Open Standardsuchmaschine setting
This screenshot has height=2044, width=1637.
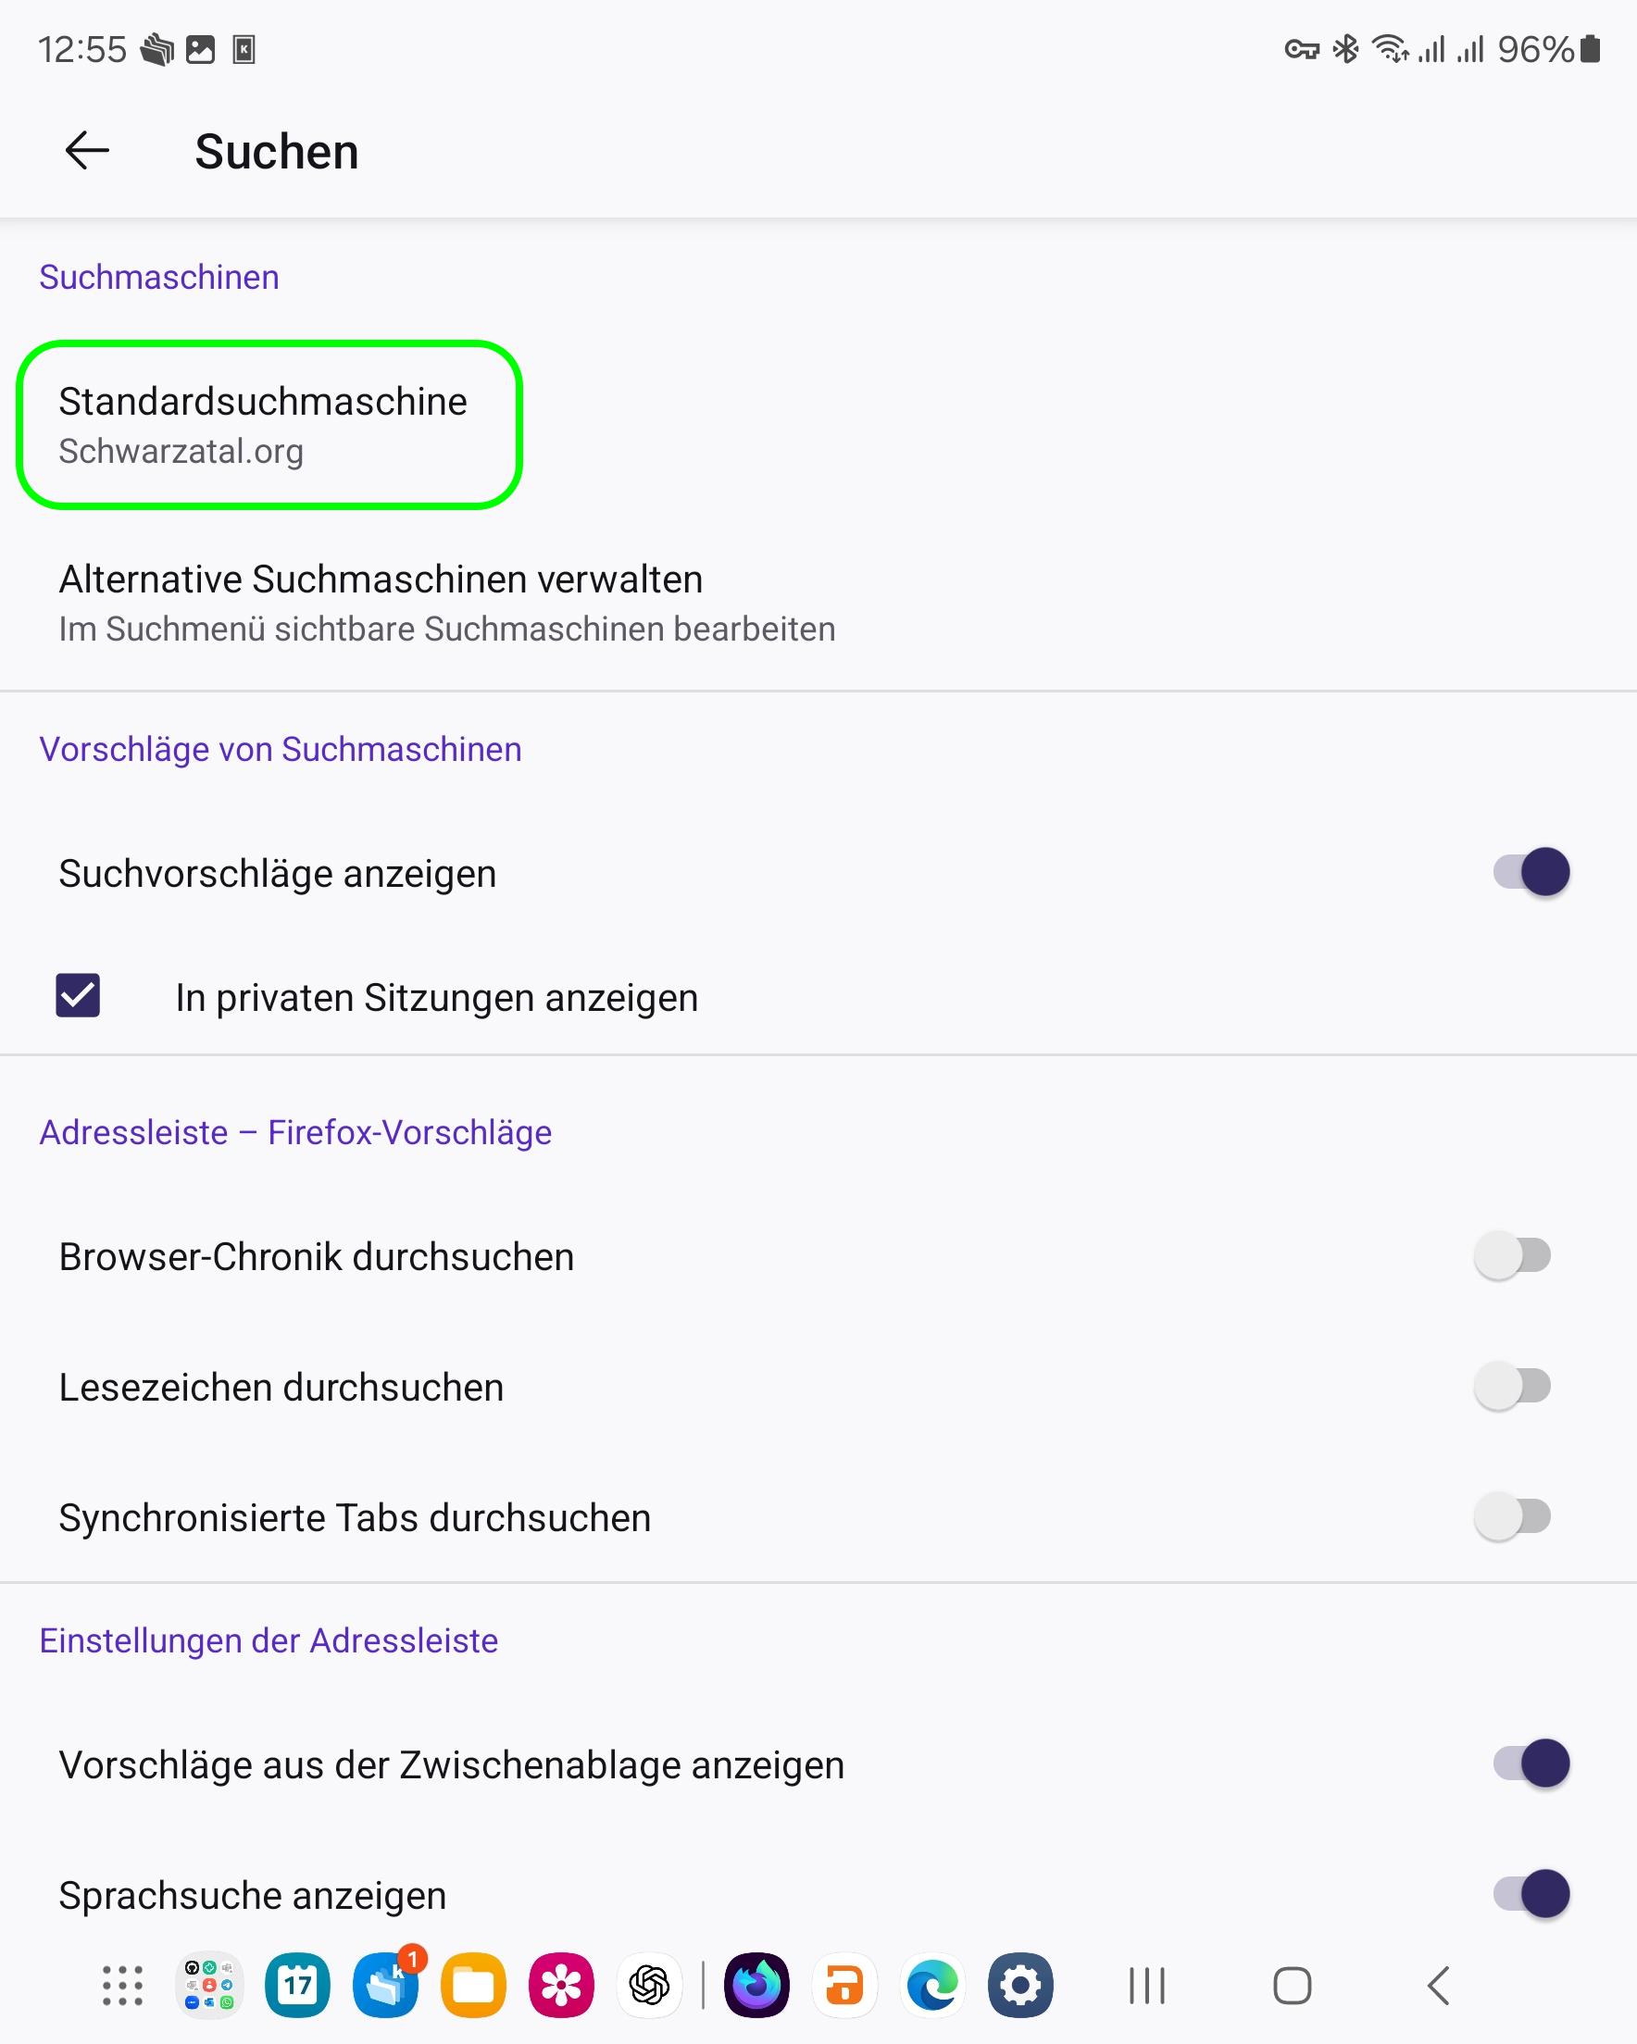click(x=264, y=425)
